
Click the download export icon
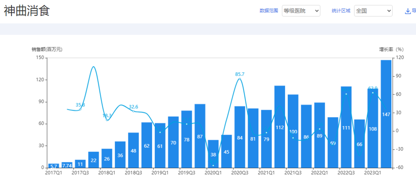(408, 11)
